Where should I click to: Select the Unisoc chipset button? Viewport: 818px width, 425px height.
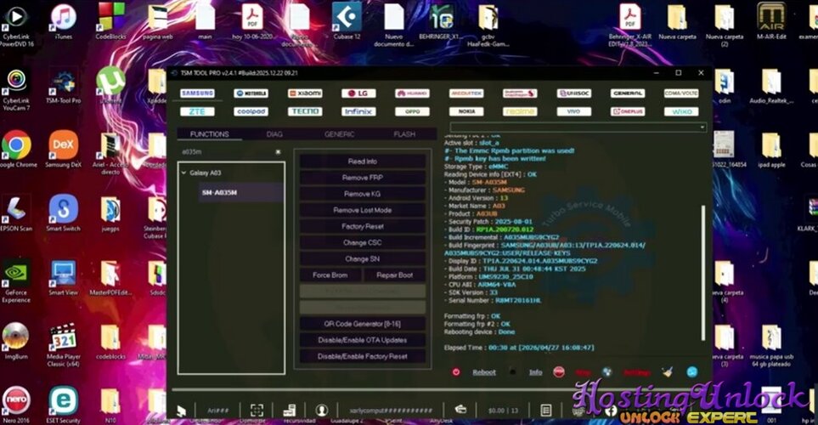pyautogui.click(x=574, y=93)
